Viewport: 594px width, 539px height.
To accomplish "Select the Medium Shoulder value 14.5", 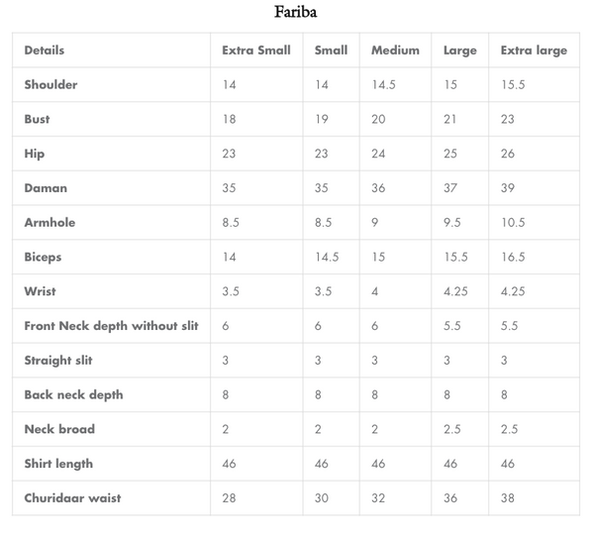I will [x=384, y=85].
